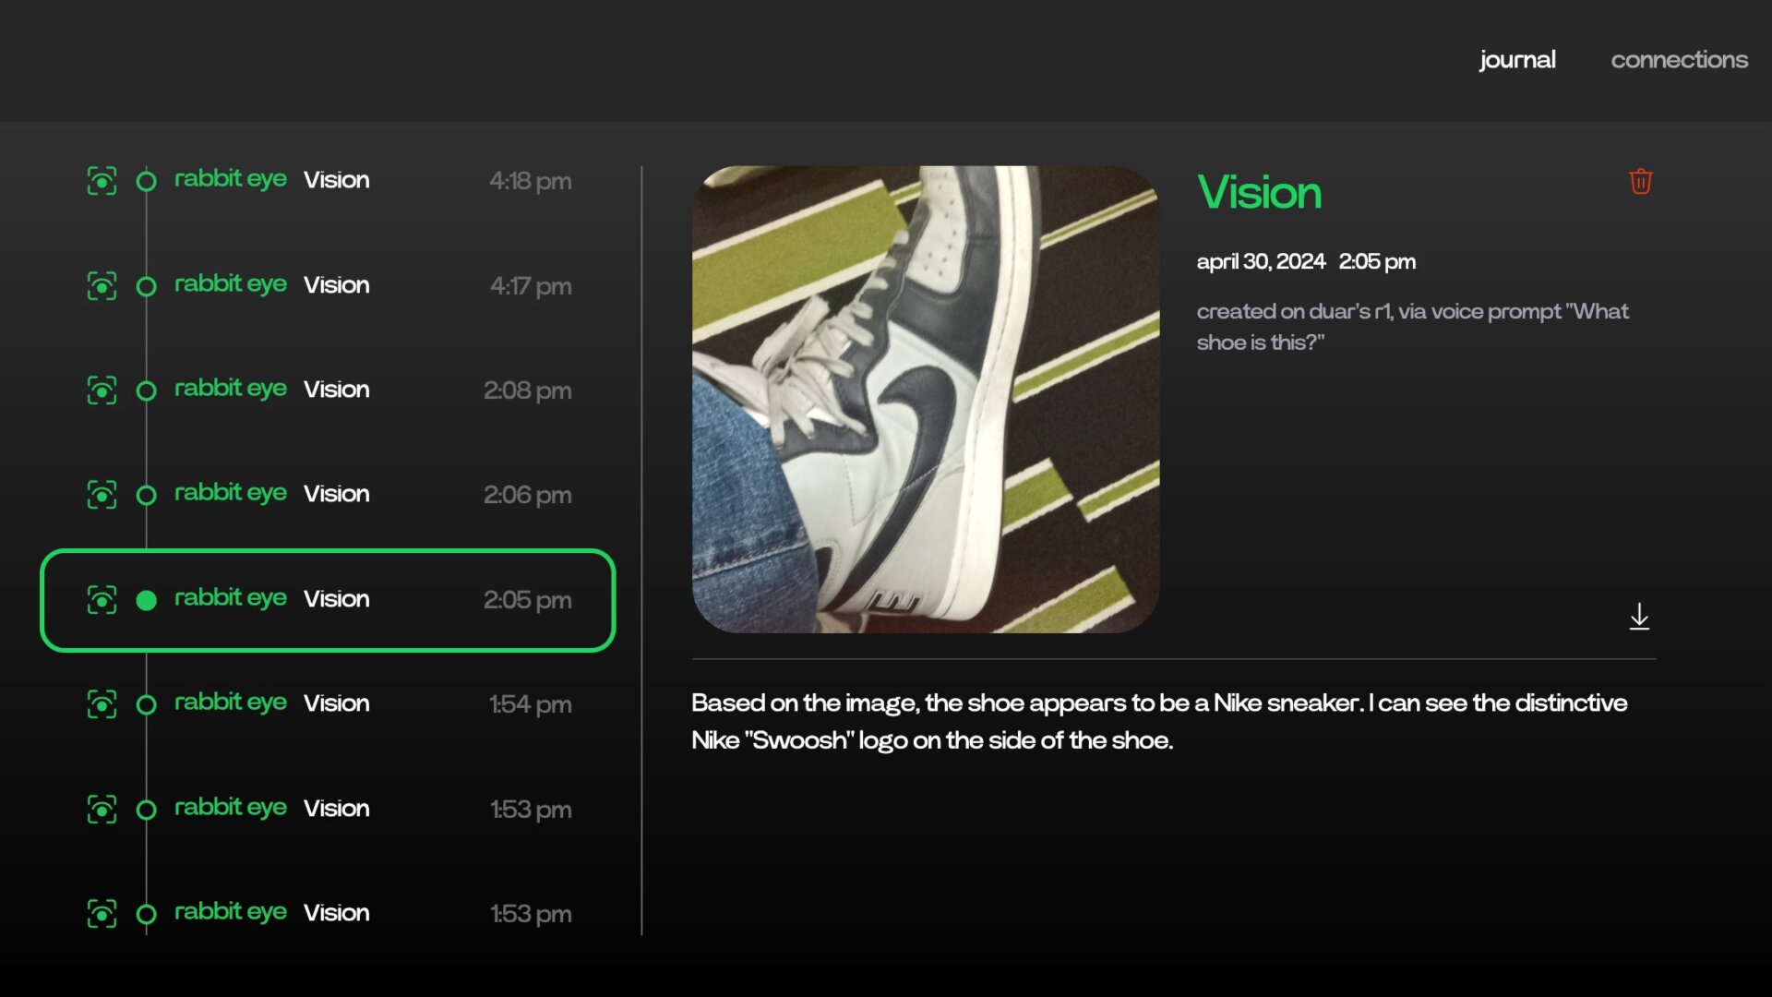Click the trash icon to delete this Vision entry
Screen dimensions: 1772x997
click(1641, 182)
